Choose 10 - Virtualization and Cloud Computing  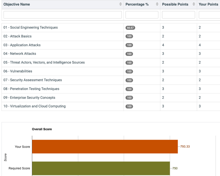pyautogui.click(x=34, y=106)
